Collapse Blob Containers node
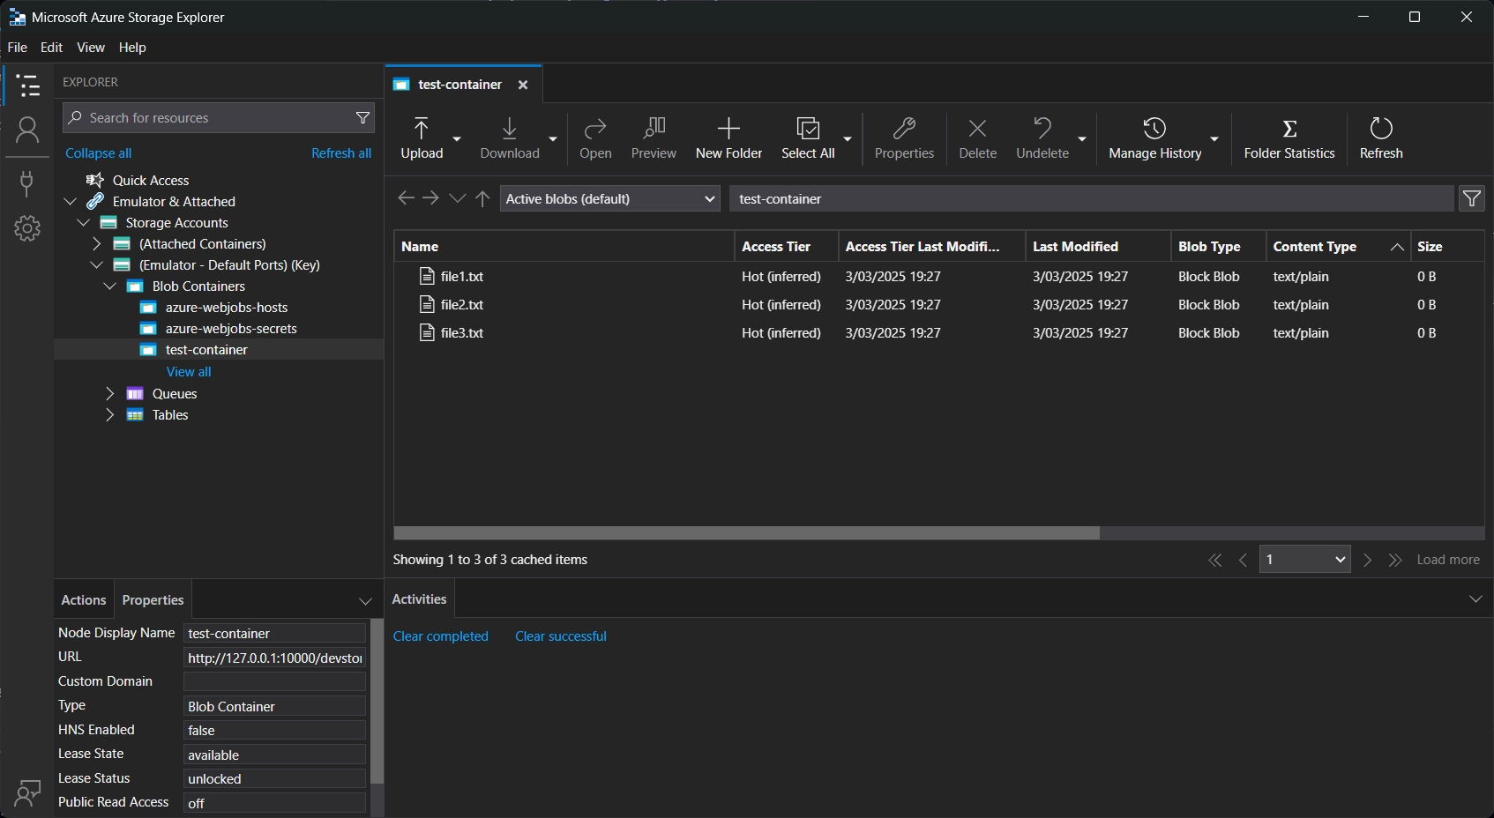Screen dimensions: 1494x818 click(x=110, y=286)
